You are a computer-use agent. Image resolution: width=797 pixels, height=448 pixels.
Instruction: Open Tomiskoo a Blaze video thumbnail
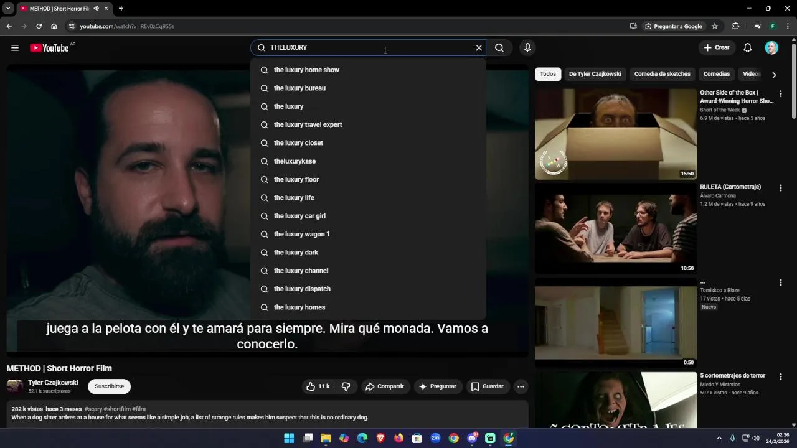pos(616,322)
